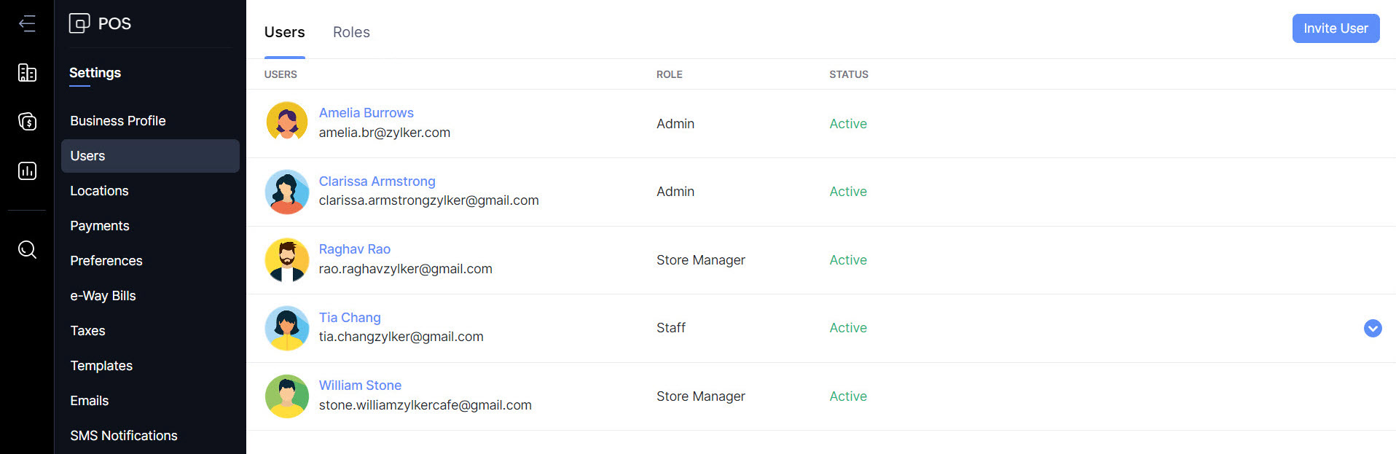Select the Users tab
Image resolution: width=1396 pixels, height=454 pixels.
(x=284, y=32)
